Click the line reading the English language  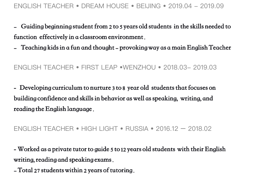[x=53, y=109]
